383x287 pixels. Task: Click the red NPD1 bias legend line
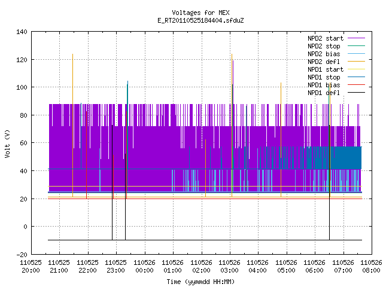pyautogui.click(x=356, y=85)
